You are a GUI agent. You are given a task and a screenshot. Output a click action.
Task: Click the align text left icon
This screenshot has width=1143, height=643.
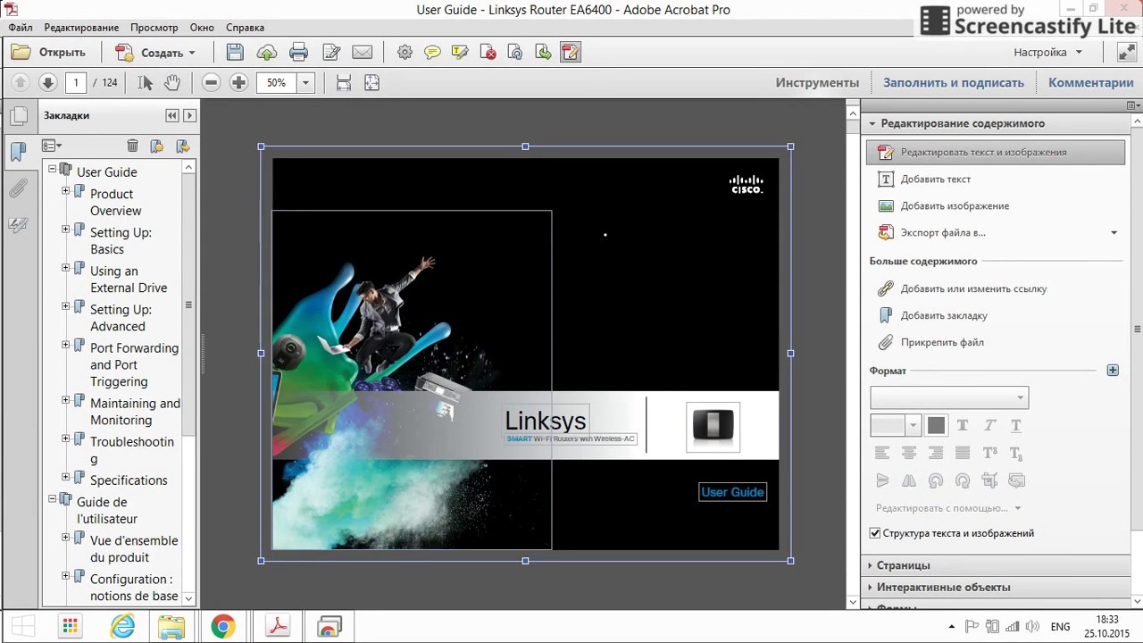coord(882,453)
